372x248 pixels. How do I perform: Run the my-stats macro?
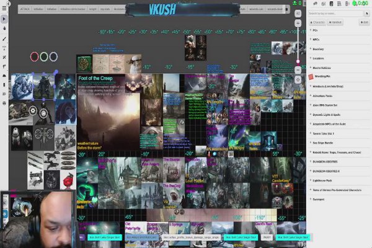point(105,9)
